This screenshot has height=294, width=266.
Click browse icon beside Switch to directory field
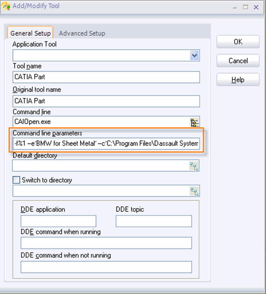tap(194, 191)
